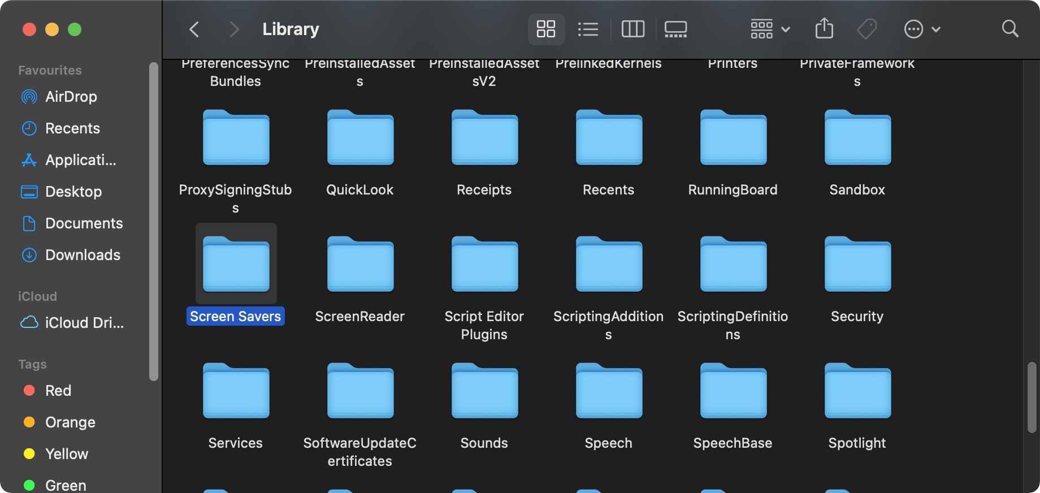Click the Printers label
1040x493 pixels.
[x=733, y=63]
